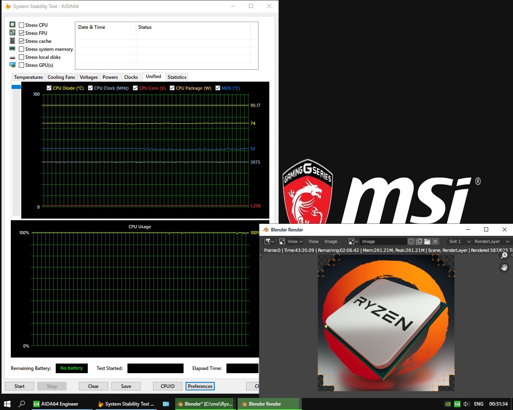Open the image datablock browse dropdown
Viewport: 513px width, 410px height.
[x=353, y=241]
